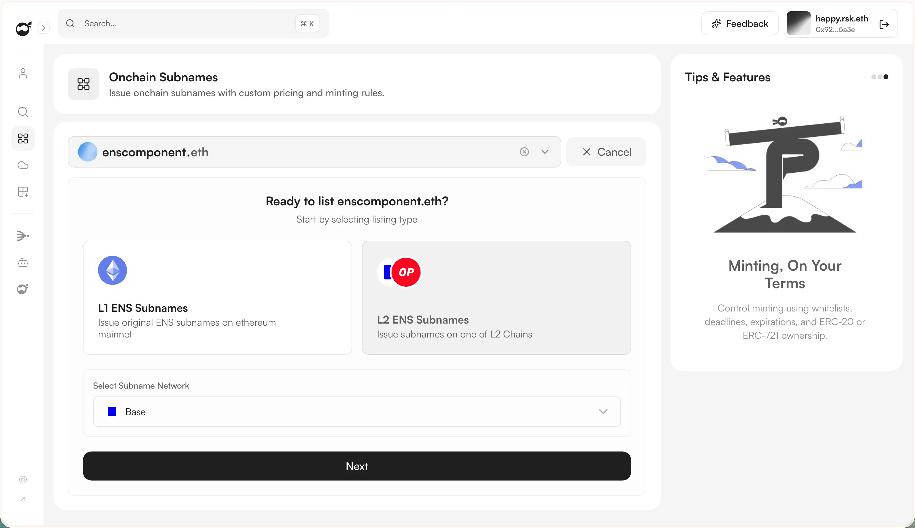Select the L1 ENS Subnames listing type
The width and height of the screenshot is (915, 528).
click(217, 298)
